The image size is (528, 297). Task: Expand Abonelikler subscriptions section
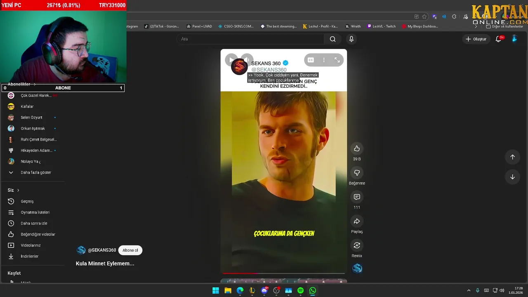21,84
